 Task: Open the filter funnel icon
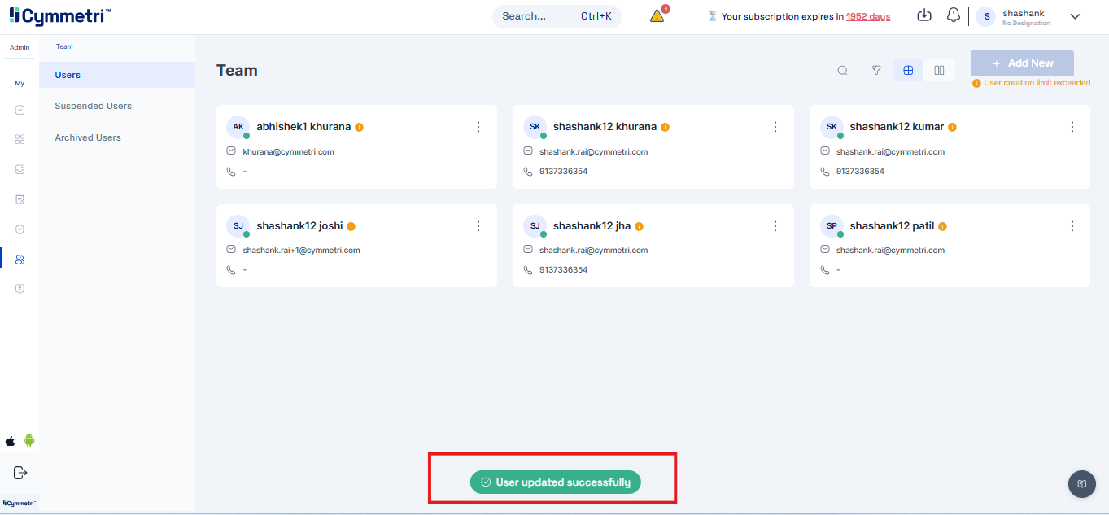pos(876,71)
